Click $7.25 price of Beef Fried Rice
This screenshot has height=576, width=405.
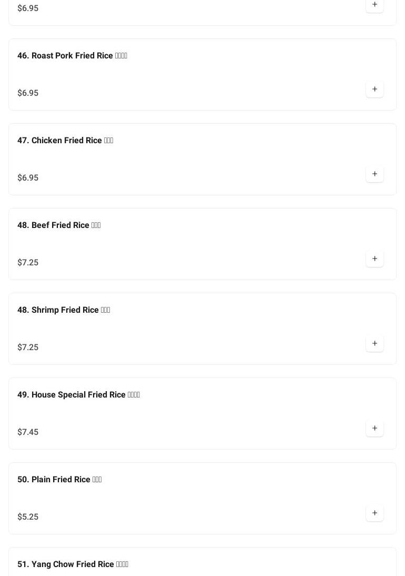coord(28,263)
